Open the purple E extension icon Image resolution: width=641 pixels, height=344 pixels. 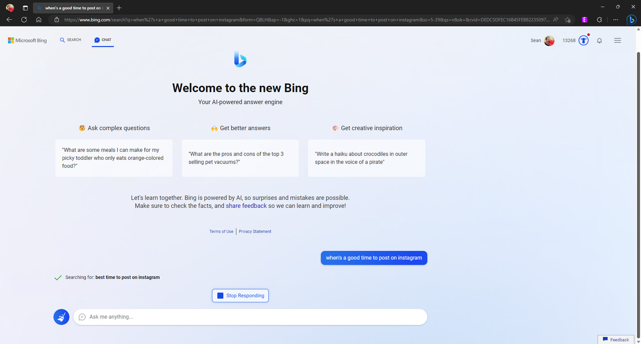(584, 20)
